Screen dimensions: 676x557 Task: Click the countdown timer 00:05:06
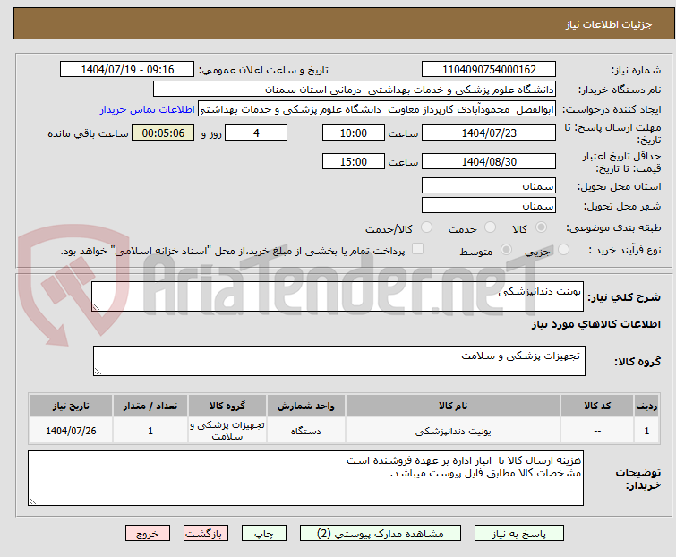163,133
